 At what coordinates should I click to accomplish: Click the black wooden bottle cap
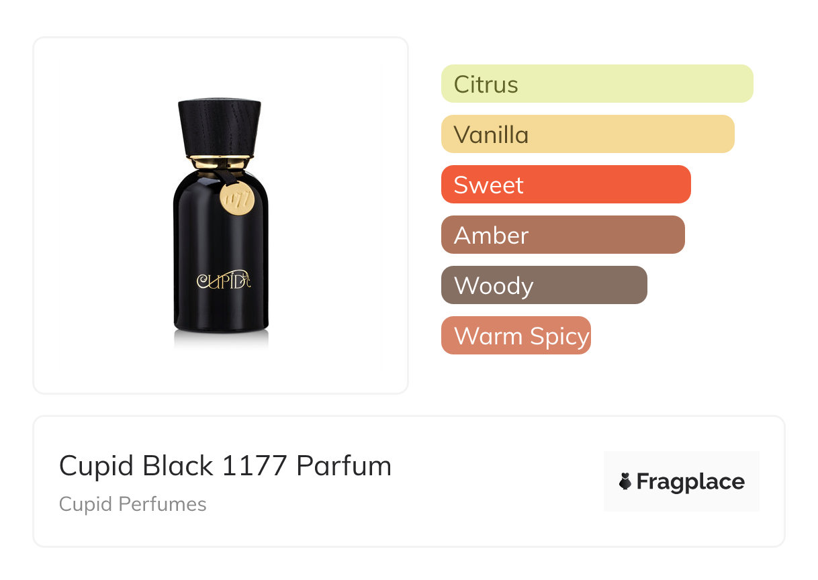tap(219, 128)
